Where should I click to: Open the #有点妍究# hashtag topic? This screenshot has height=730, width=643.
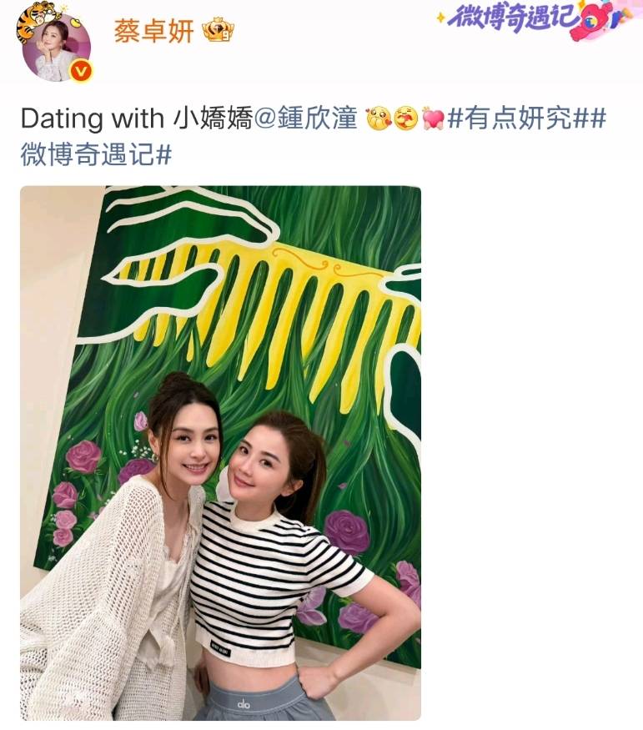coord(519,118)
